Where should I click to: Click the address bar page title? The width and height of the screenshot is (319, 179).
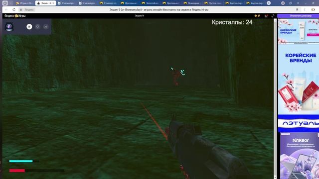pyautogui.click(x=159, y=9)
